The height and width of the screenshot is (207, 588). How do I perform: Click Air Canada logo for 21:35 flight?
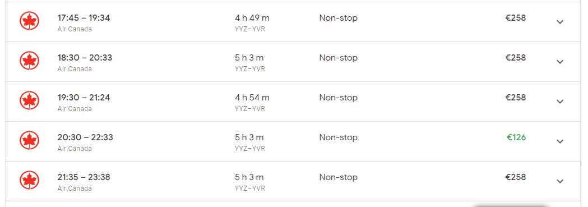click(29, 180)
